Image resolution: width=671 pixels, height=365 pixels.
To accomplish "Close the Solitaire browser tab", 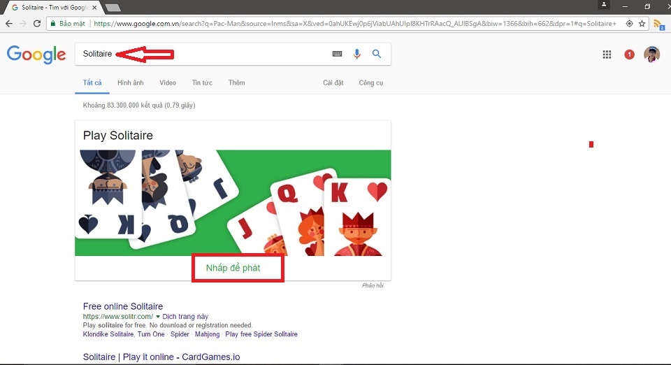I will click(94, 7).
